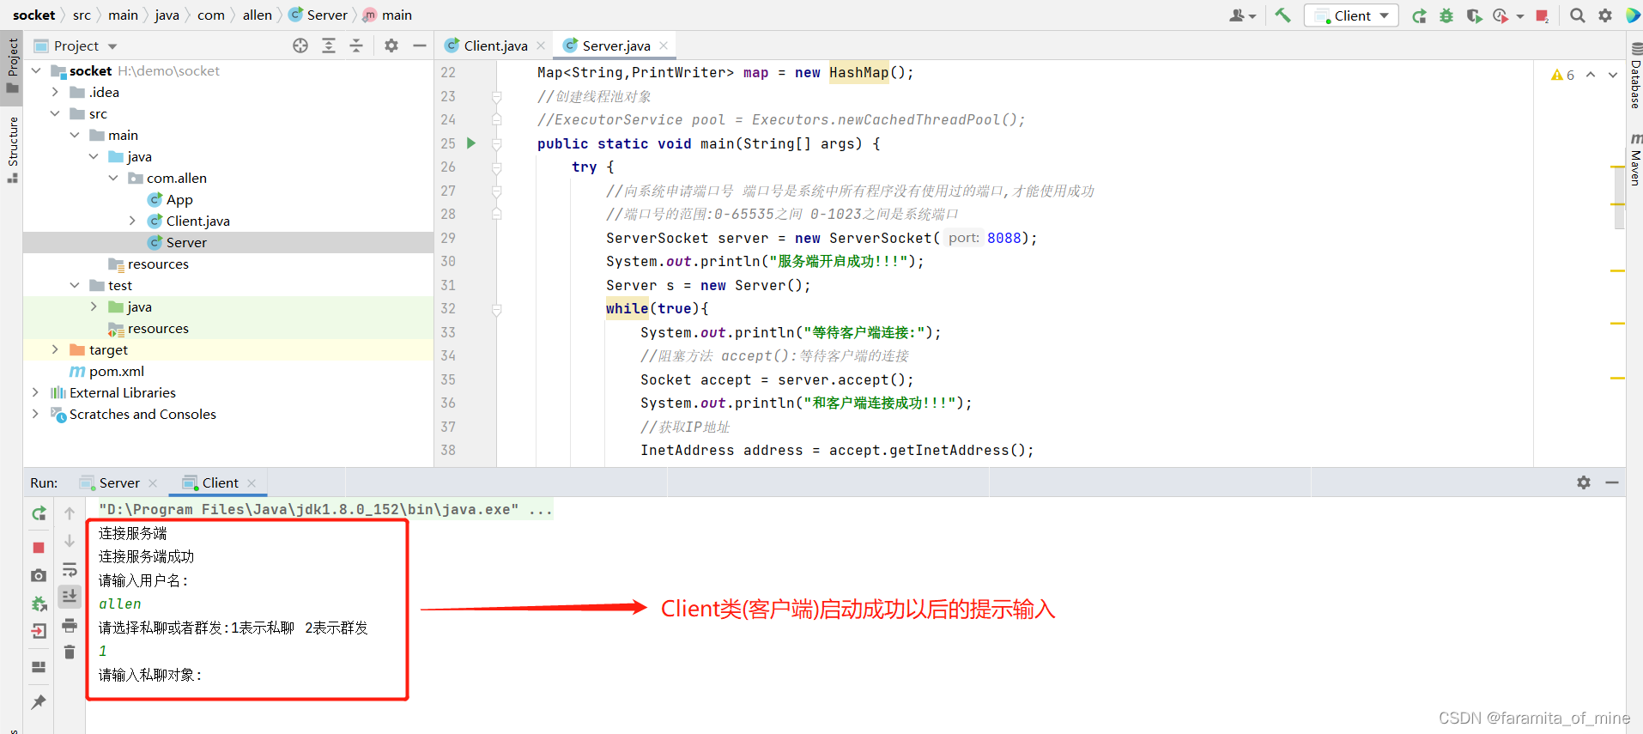This screenshot has height=734, width=1643.
Task: Stop the process in the Run panel
Action: pos(39,547)
